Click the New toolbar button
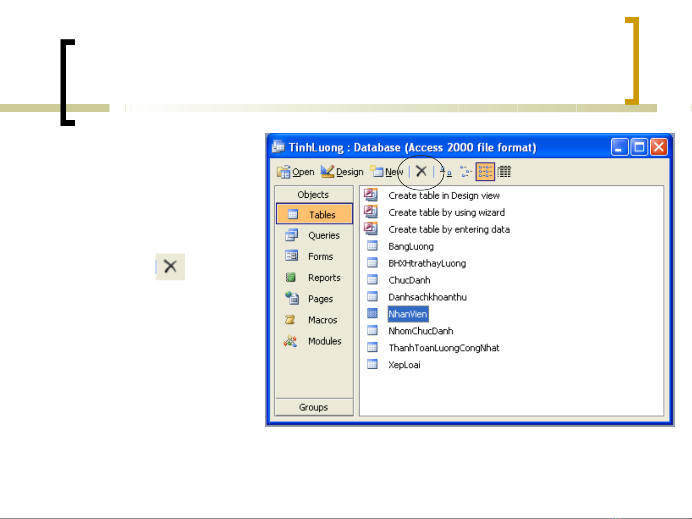Viewport: 692px width, 519px height. [387, 172]
